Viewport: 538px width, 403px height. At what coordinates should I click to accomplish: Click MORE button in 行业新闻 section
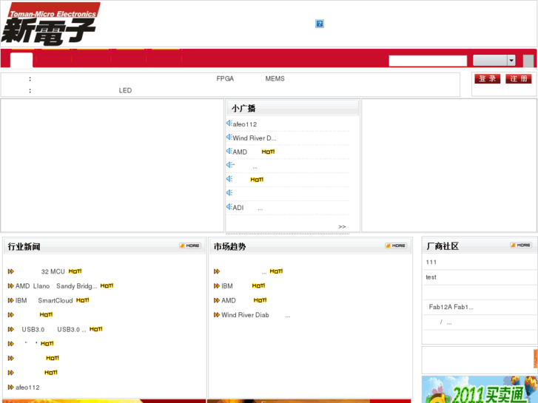[190, 245]
